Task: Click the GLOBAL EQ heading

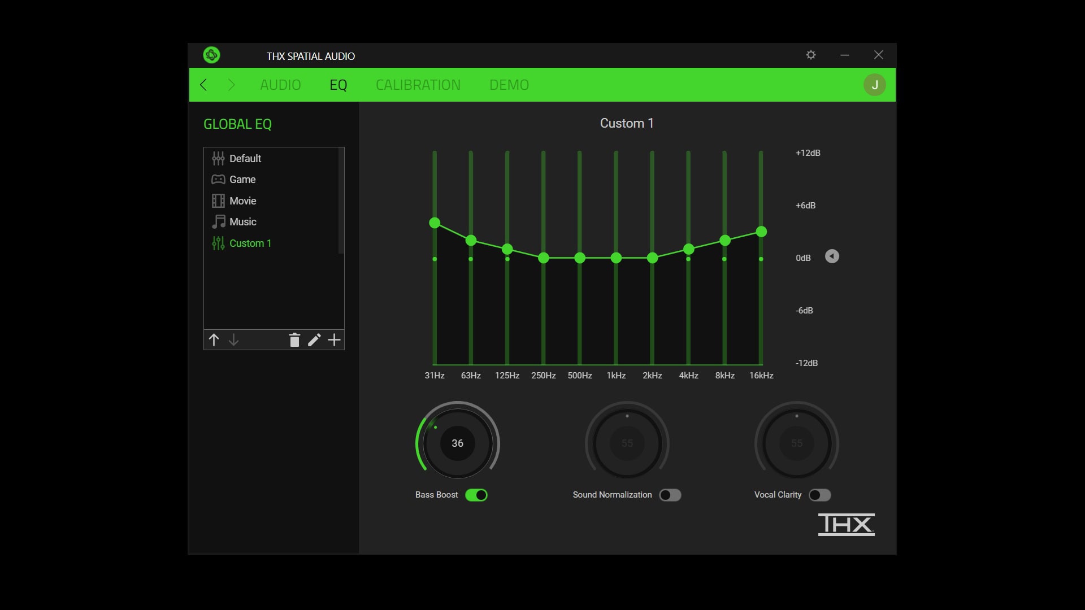Action: (x=237, y=124)
